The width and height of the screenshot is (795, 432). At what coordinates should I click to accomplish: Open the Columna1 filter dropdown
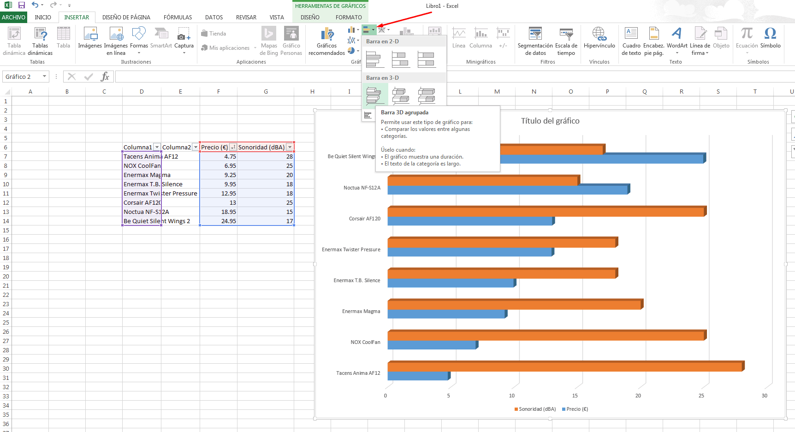(x=157, y=147)
